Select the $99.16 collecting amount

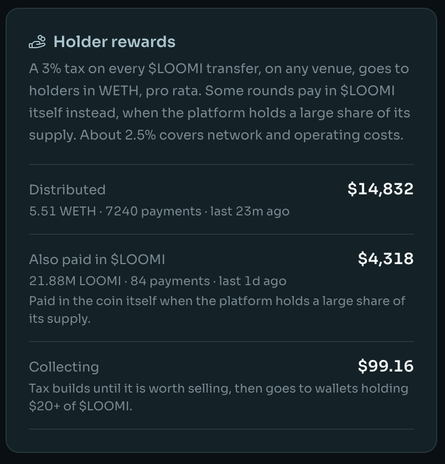386,366
